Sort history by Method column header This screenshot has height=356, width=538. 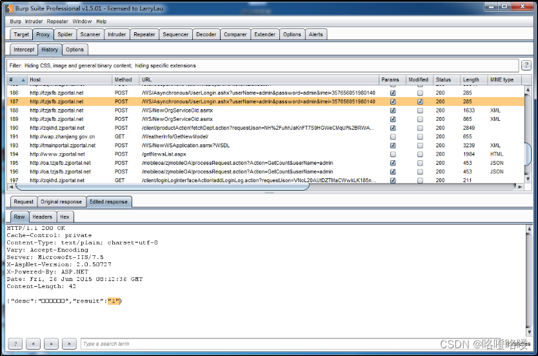click(x=125, y=79)
